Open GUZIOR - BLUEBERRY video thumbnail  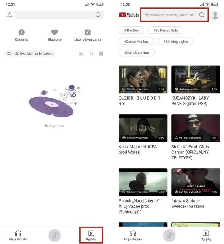coord(143,79)
